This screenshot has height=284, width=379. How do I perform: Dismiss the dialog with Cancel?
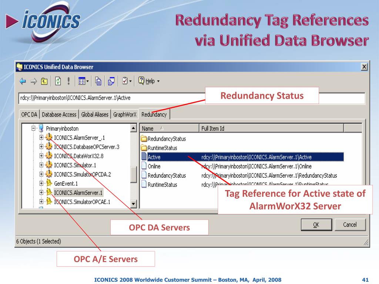pos(350,224)
